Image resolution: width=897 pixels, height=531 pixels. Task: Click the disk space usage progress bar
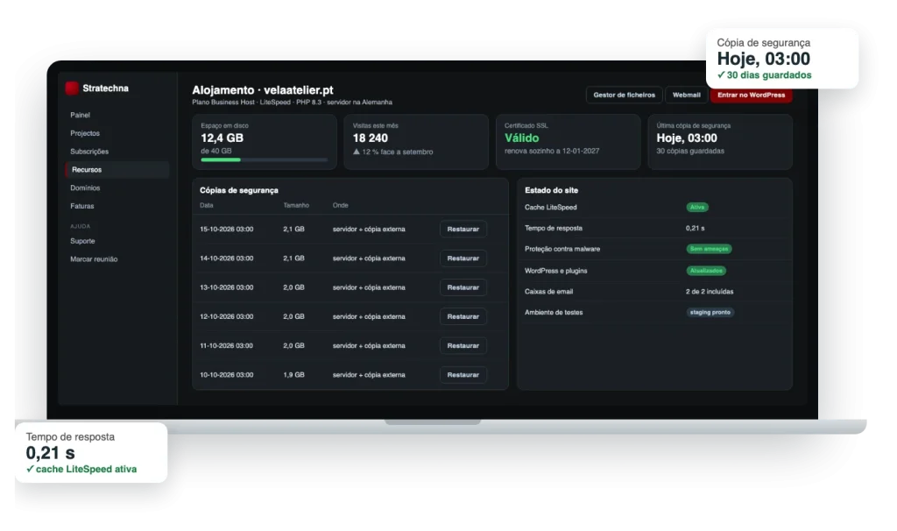[265, 160]
